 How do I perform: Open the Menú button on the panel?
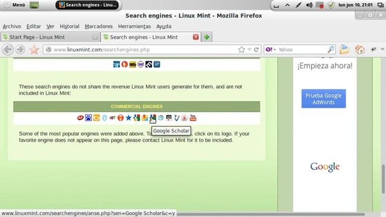tap(14, 5)
